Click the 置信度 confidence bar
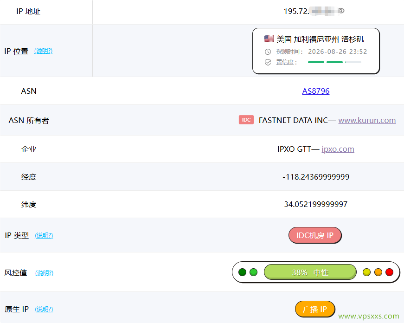Image resolution: width=404 pixels, height=323 pixels. tap(334, 62)
